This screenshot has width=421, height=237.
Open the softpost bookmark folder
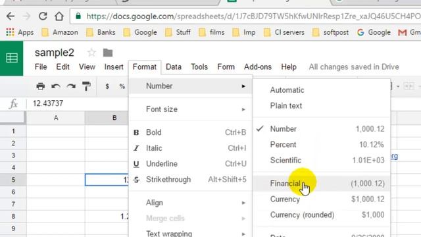tap(330, 32)
